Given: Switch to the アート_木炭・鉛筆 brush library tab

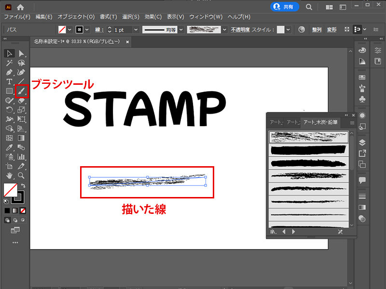Looking at the screenshot, I should tap(321, 122).
